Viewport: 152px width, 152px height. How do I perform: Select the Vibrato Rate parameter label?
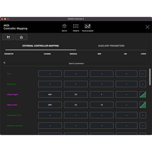(x=12, y=105)
